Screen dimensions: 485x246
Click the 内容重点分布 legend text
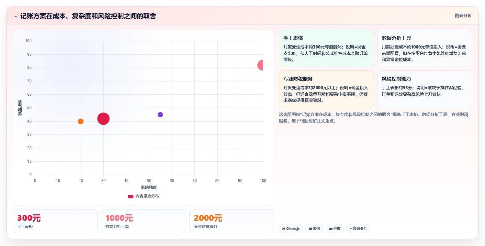tap(147, 196)
